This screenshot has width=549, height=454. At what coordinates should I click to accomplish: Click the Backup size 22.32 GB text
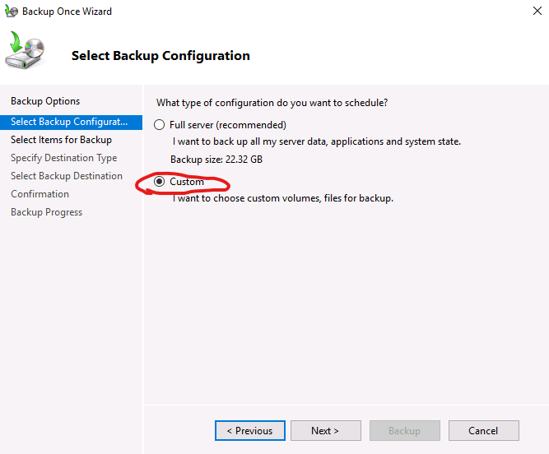(x=216, y=159)
